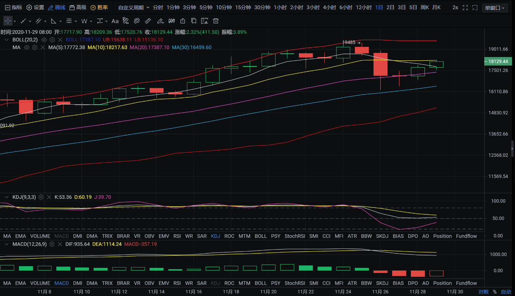The width and height of the screenshot is (515, 296).
Task: Select the ruler measurement tool
Action: 148,21
